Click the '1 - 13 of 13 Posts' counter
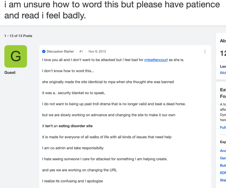The height and width of the screenshot is (188, 226). pos(18,36)
